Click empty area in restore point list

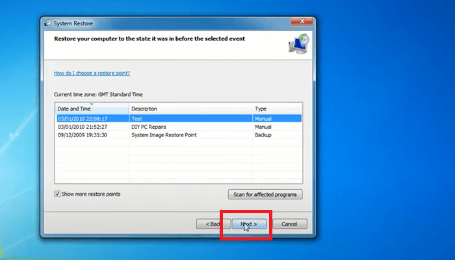coord(188,162)
